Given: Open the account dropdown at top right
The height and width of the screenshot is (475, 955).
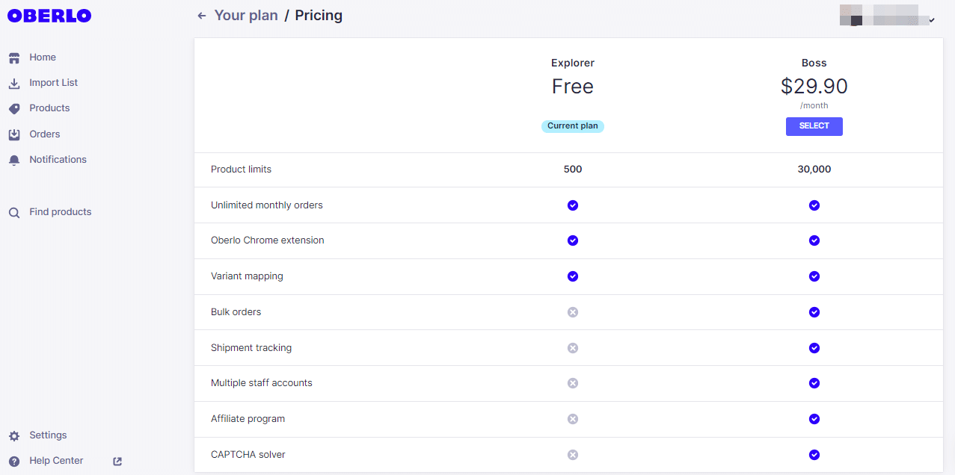Looking at the screenshot, I should coord(932,20).
